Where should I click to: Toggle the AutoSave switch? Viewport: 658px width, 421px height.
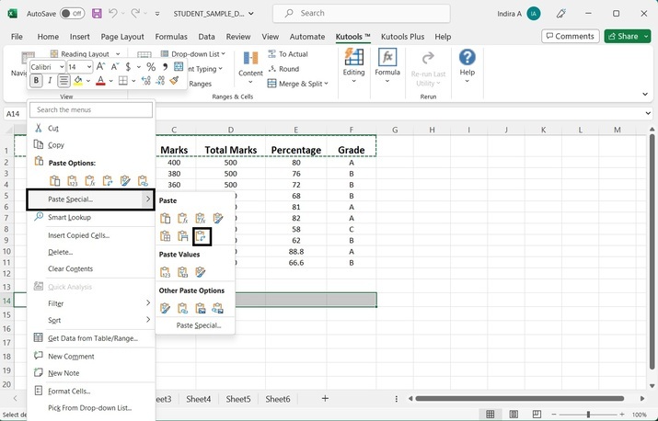(72, 14)
